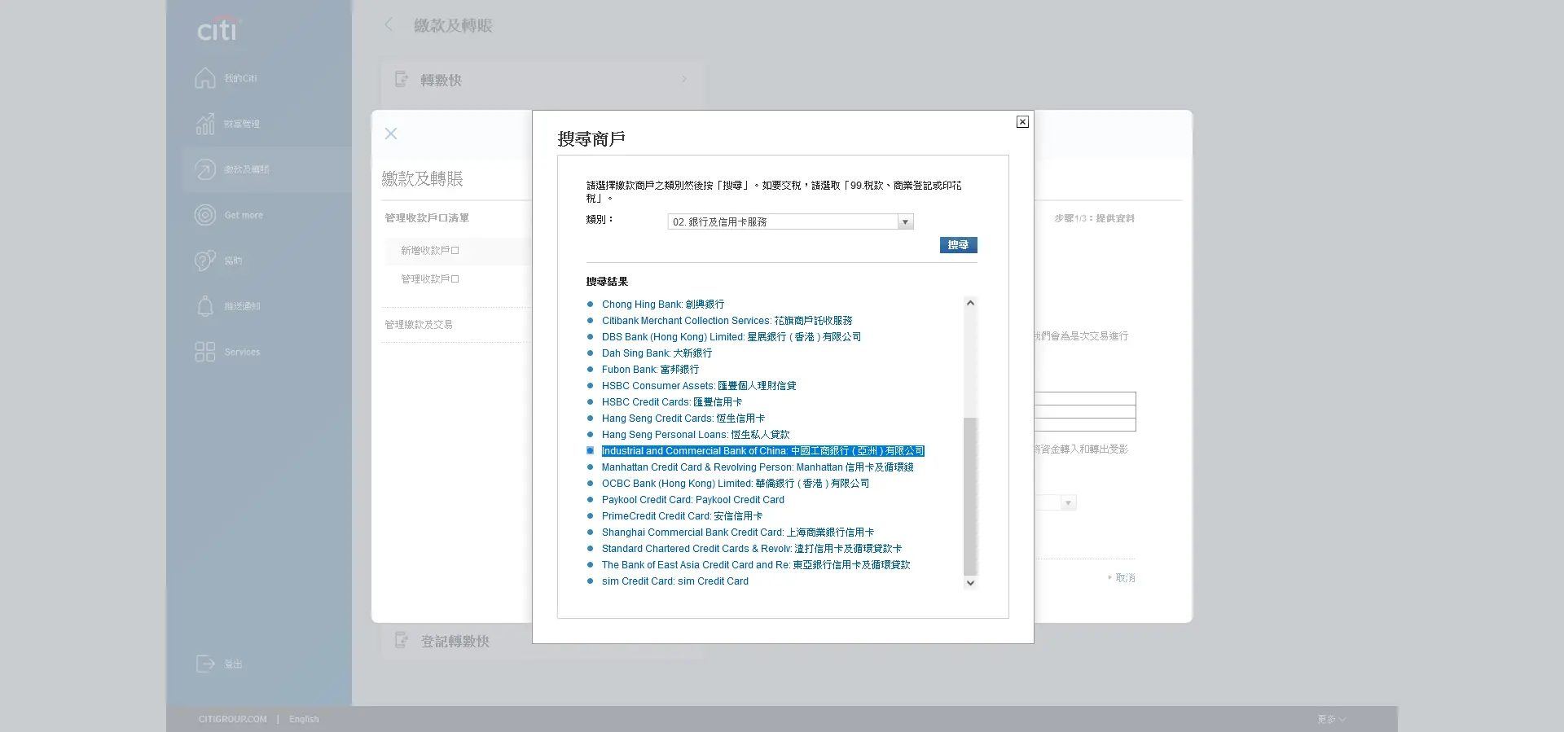The image size is (1564, 732).
Task: Click the 轉數快 document icon
Action: pyautogui.click(x=401, y=79)
